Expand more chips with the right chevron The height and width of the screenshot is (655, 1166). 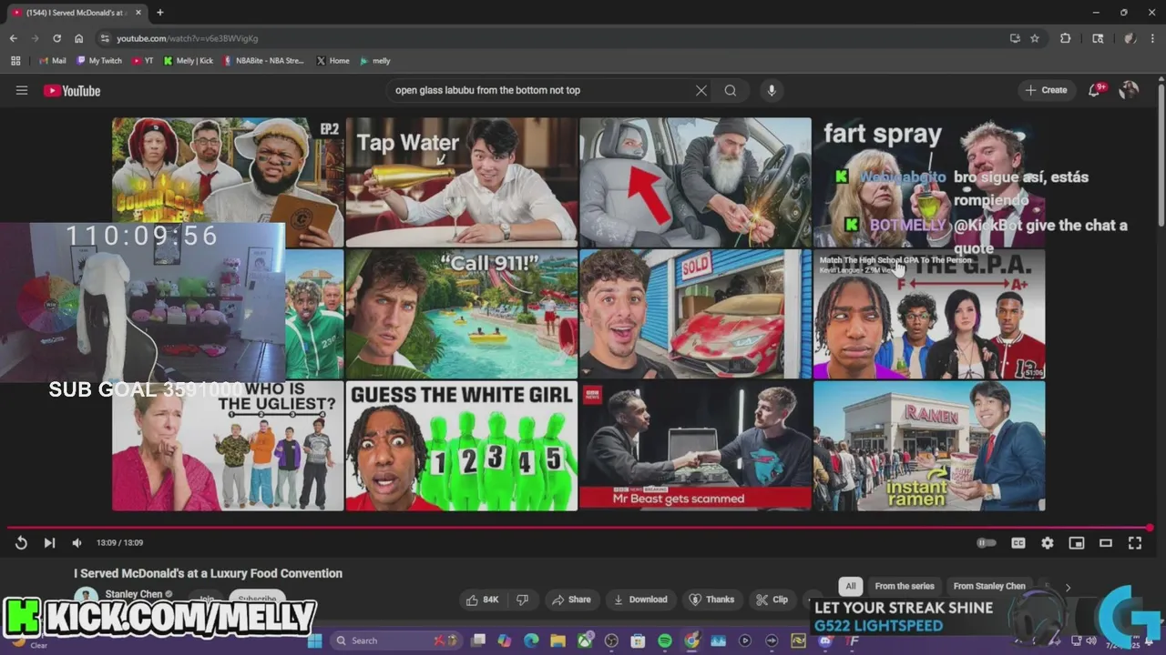tap(1068, 588)
